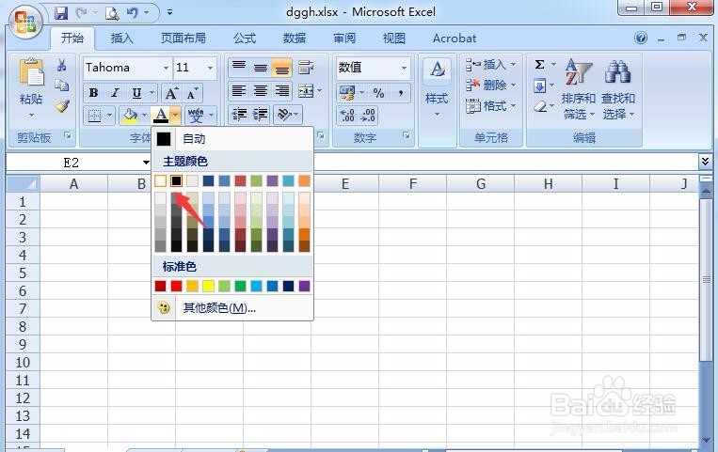Viewport: 718px width, 452px height.
Task: Expand the formula bar
Action: tap(705, 161)
